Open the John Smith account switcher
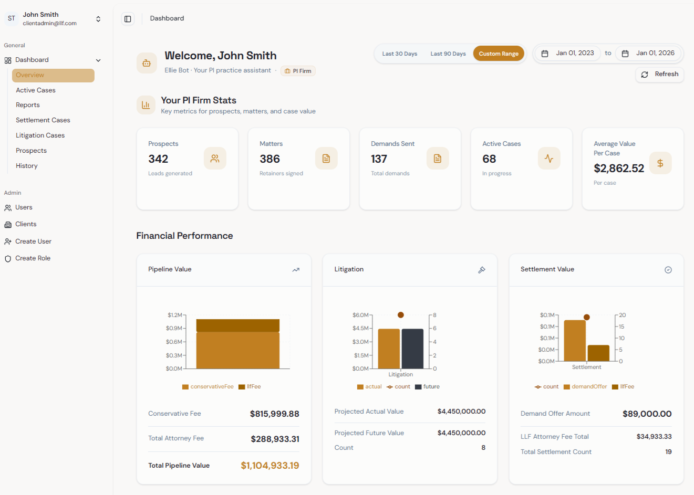 point(98,19)
